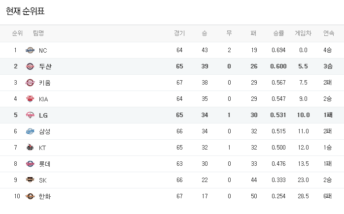Select the 게임차 column header
Viewport: 344px width, 214px height.
pyautogui.click(x=303, y=33)
